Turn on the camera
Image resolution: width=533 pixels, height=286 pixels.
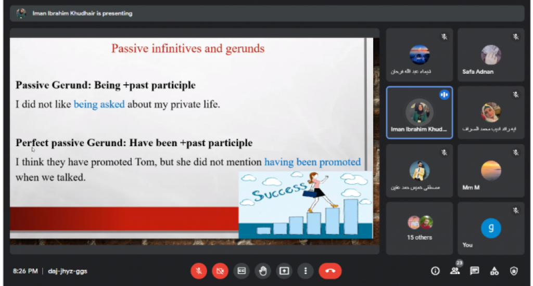pyautogui.click(x=220, y=271)
